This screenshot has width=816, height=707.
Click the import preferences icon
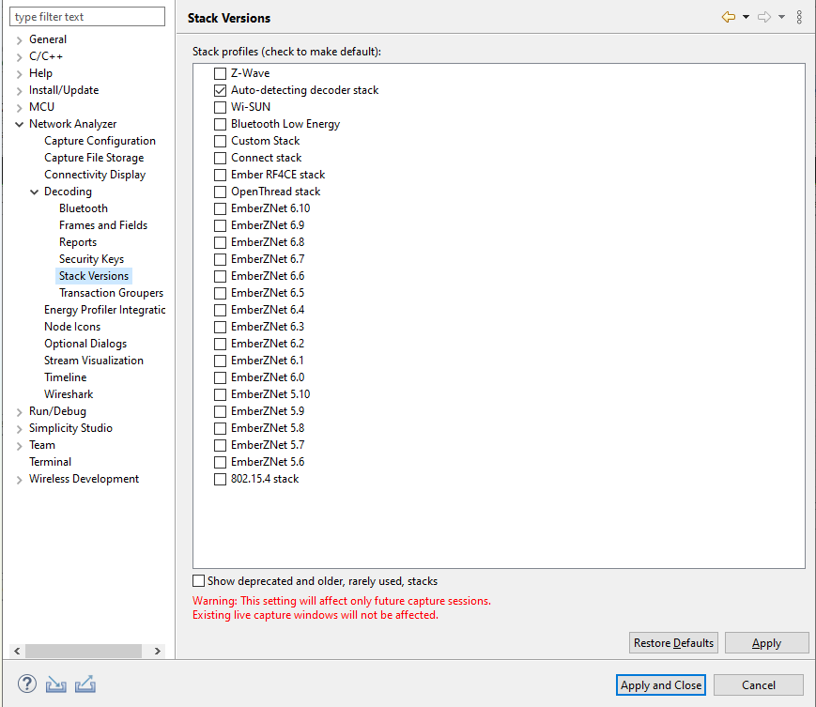tap(55, 684)
